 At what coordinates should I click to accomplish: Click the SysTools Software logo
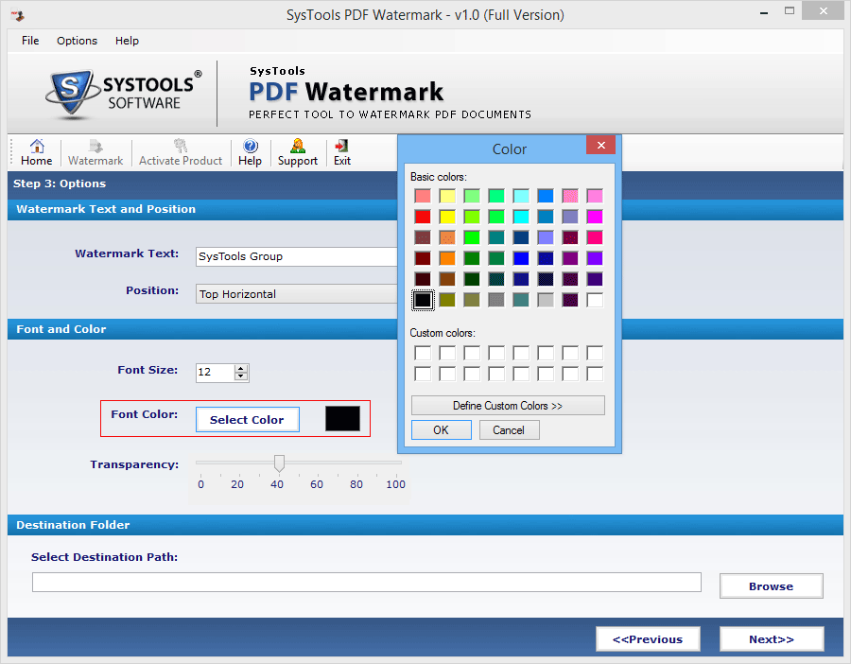pos(124,94)
